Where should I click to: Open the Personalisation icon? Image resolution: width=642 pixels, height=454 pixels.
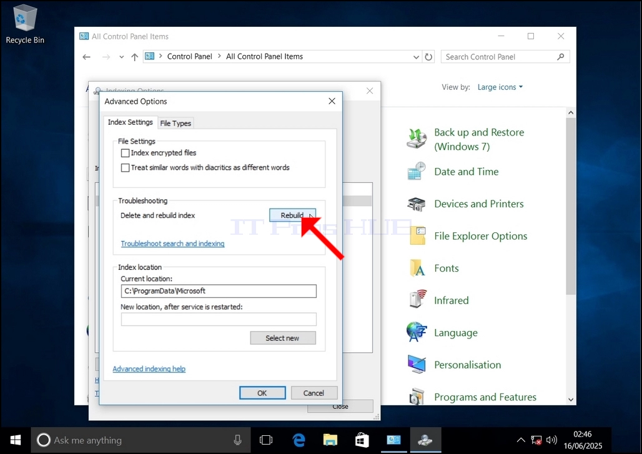pyautogui.click(x=417, y=364)
